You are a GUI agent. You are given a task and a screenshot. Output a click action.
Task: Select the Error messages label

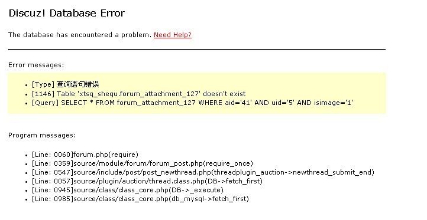click(36, 65)
